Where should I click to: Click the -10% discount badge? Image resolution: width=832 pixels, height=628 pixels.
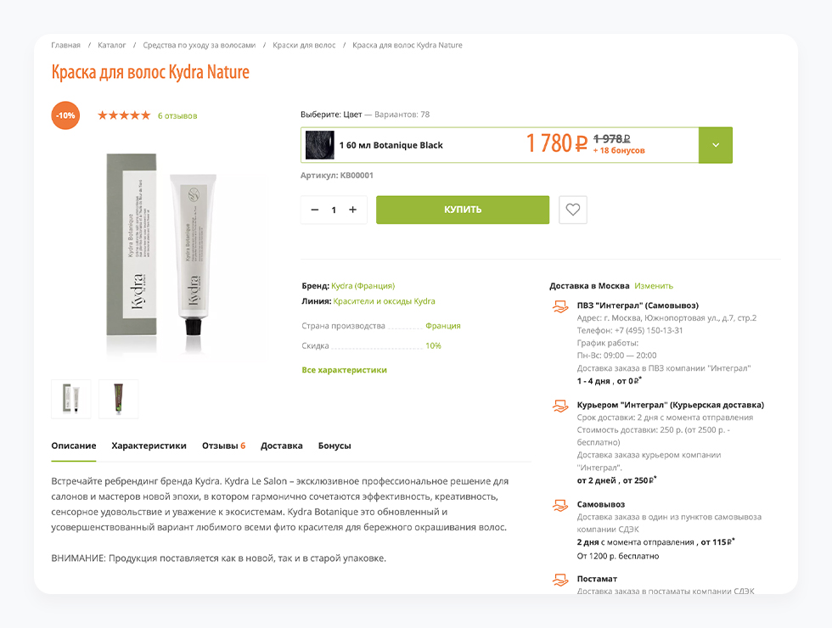pos(65,115)
